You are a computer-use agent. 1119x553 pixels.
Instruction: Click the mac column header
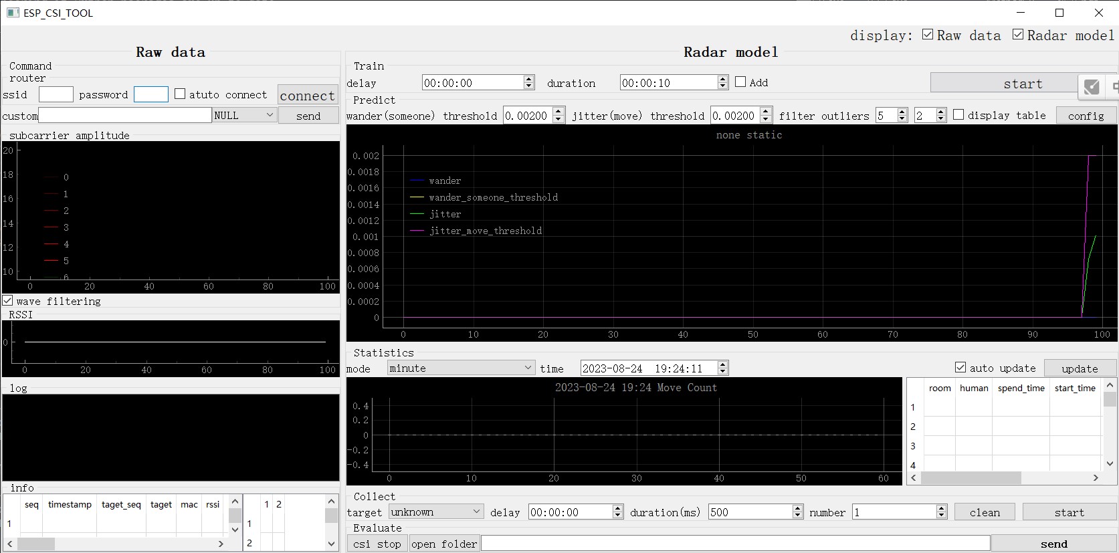click(189, 504)
